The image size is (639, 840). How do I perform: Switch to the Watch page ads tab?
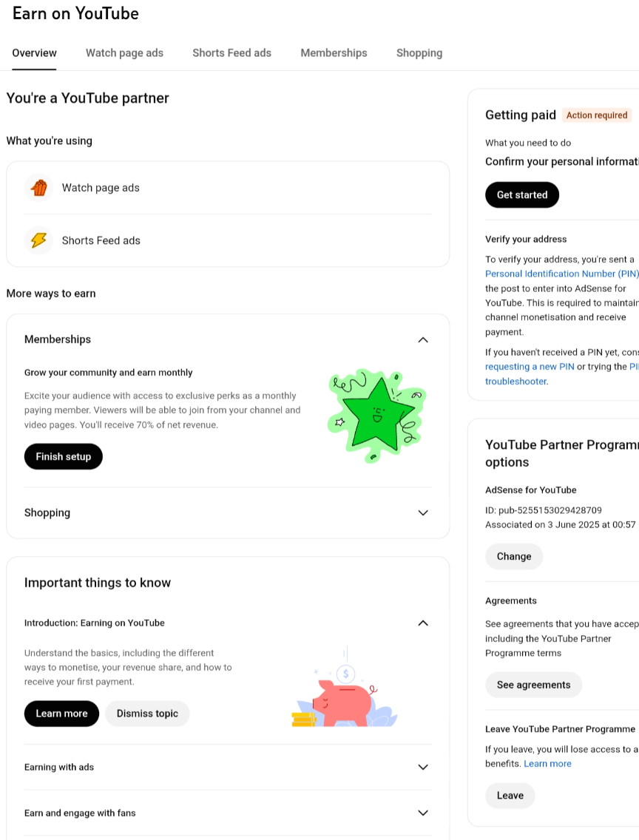[x=124, y=53]
